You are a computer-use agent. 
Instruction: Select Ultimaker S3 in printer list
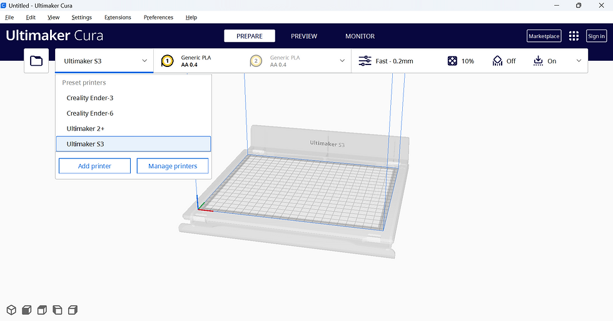point(133,144)
